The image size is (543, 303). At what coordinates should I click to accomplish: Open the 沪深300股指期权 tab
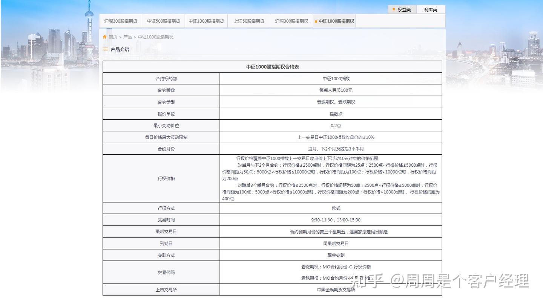(x=291, y=21)
